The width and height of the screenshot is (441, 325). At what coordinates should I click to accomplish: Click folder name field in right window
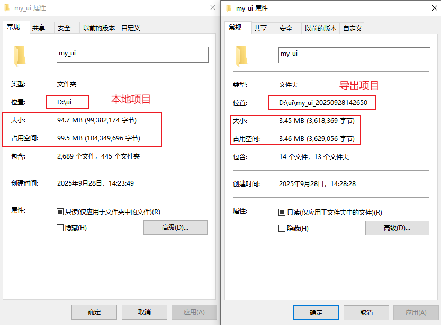(x=354, y=55)
